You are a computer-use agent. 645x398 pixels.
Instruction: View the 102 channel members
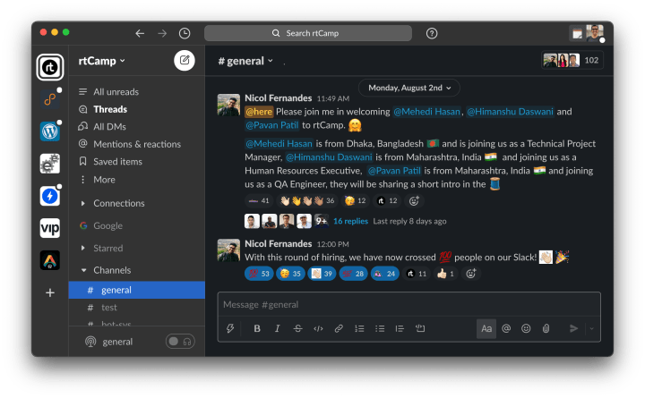(572, 61)
